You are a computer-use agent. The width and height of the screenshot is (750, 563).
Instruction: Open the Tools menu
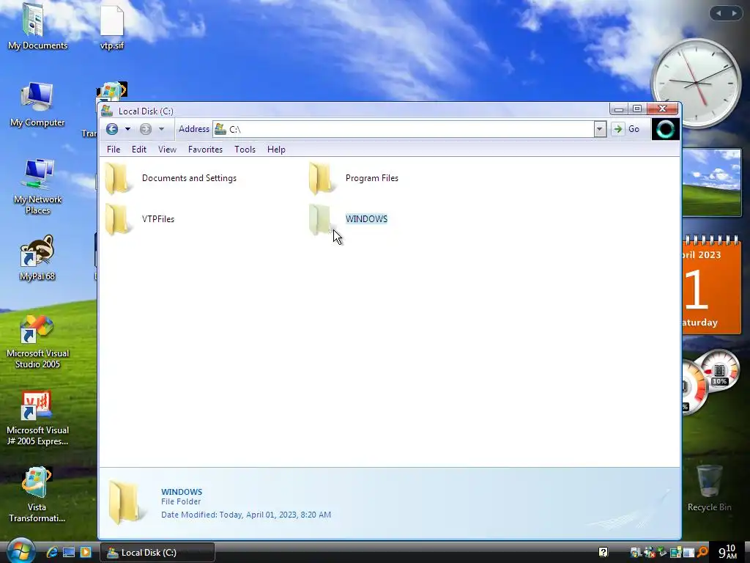(x=245, y=150)
